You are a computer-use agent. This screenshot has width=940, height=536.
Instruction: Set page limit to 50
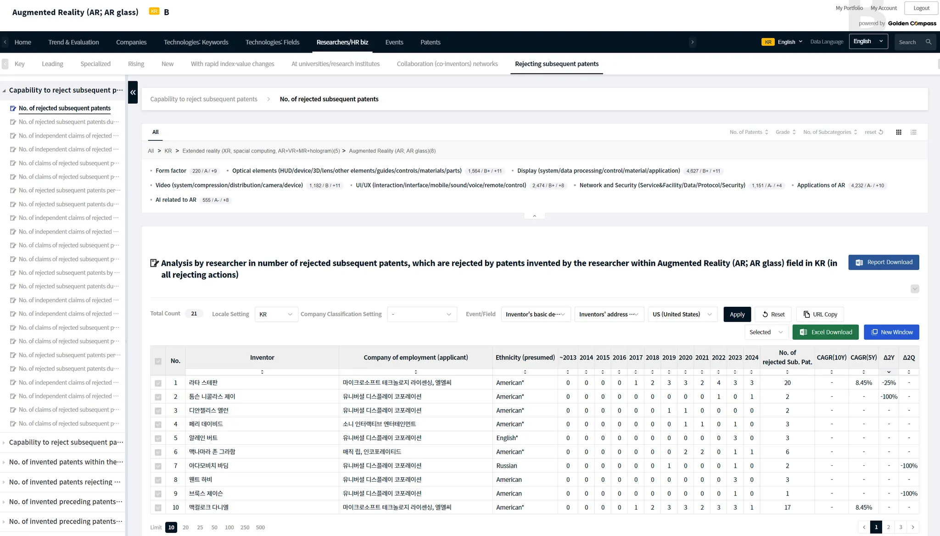pos(214,527)
